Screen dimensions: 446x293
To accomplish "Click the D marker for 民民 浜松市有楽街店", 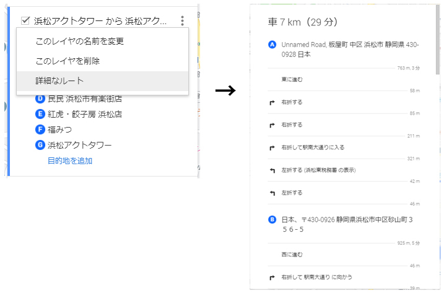I will click(x=40, y=98).
